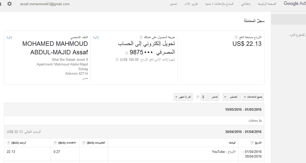The height and width of the screenshot is (163, 306).
Task: Open the آخر 3 شهور date range dropdown
Action: click(183, 97)
